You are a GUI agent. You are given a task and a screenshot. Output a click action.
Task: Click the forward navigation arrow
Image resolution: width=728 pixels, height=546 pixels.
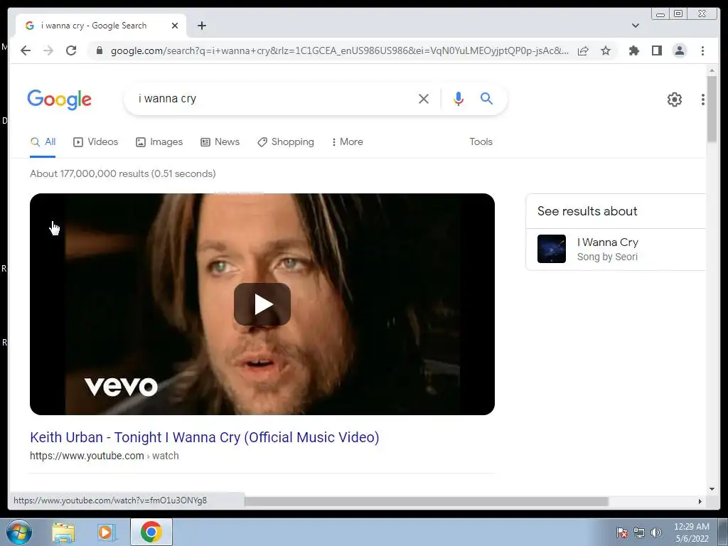[x=48, y=50]
